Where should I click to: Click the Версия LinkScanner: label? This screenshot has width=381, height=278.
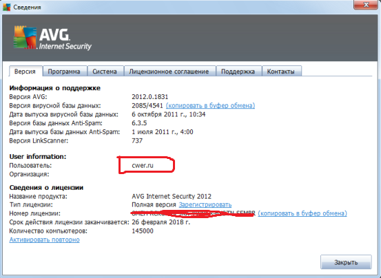pos(39,140)
